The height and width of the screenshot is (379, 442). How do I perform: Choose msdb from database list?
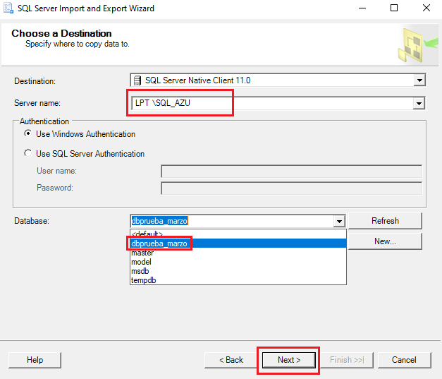238,271
